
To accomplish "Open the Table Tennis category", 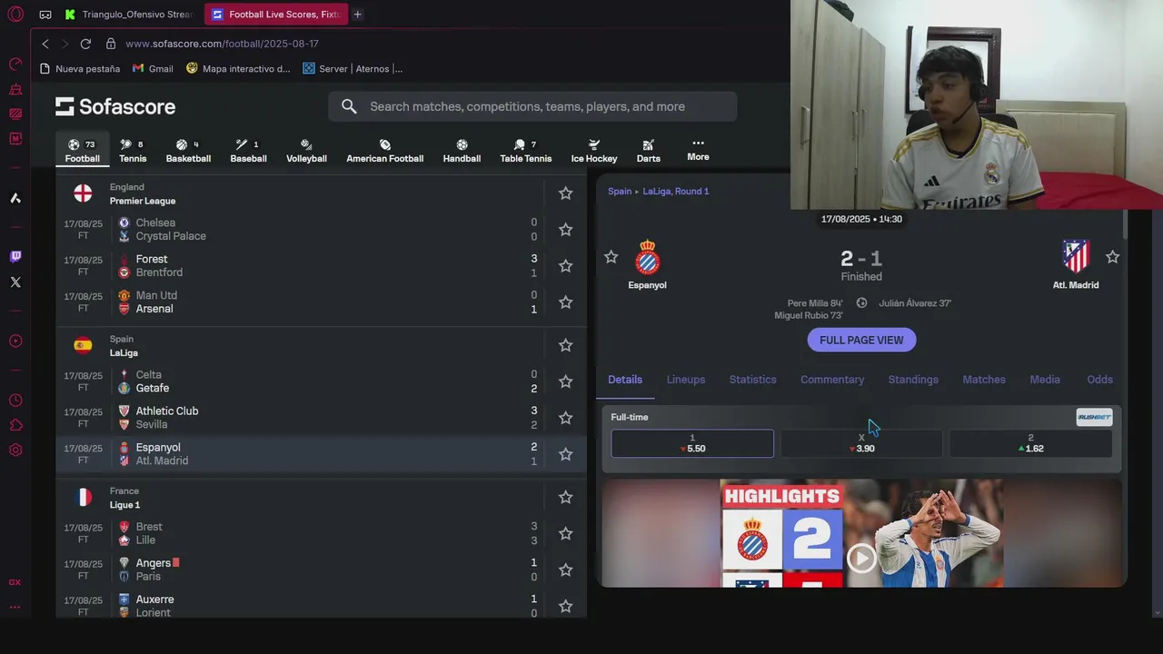I will click(x=525, y=151).
